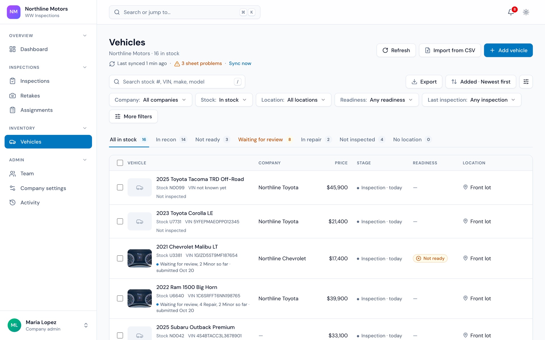This screenshot has height=340, width=545.
Task: Check the 2022 Ram 1500 Big Horn row
Action: click(x=120, y=299)
